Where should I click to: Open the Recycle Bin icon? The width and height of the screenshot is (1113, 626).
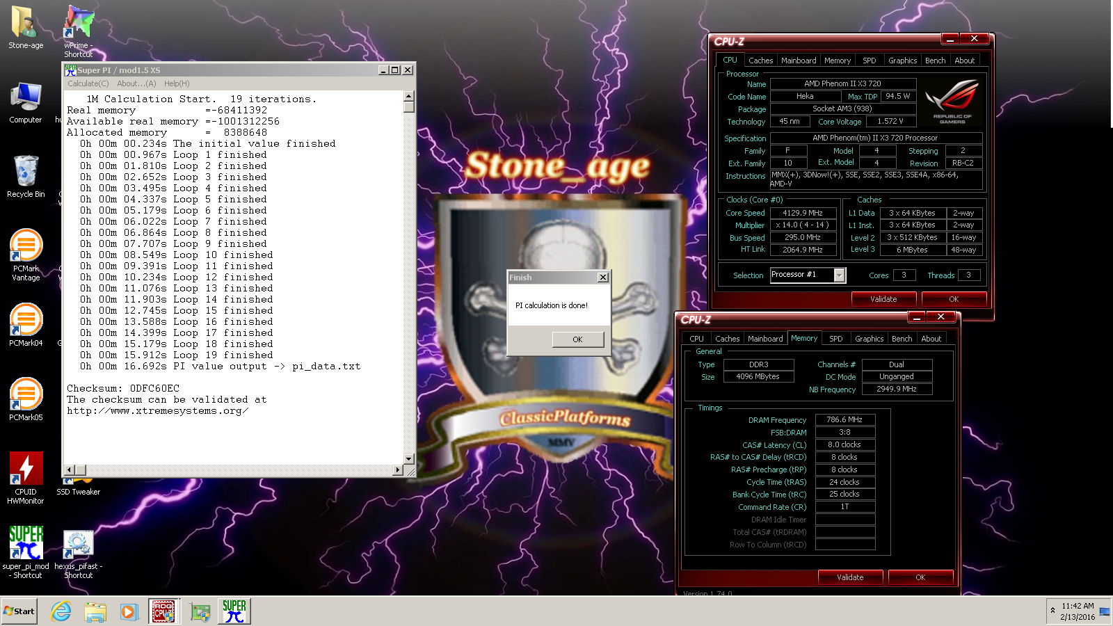click(x=26, y=177)
